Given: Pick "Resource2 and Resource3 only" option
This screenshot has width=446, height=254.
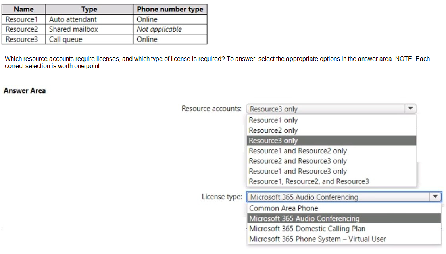Looking at the screenshot, I should pos(298,161).
